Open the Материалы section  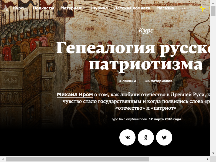coord(72,8)
